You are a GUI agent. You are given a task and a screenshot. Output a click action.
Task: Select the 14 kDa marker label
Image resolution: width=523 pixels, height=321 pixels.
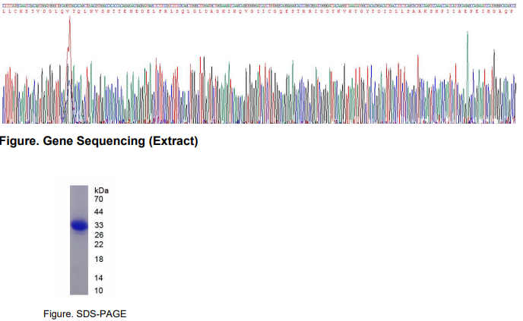pos(99,278)
